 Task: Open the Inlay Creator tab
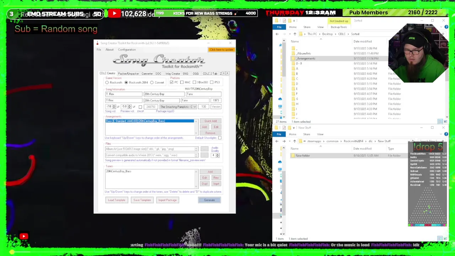(x=173, y=74)
